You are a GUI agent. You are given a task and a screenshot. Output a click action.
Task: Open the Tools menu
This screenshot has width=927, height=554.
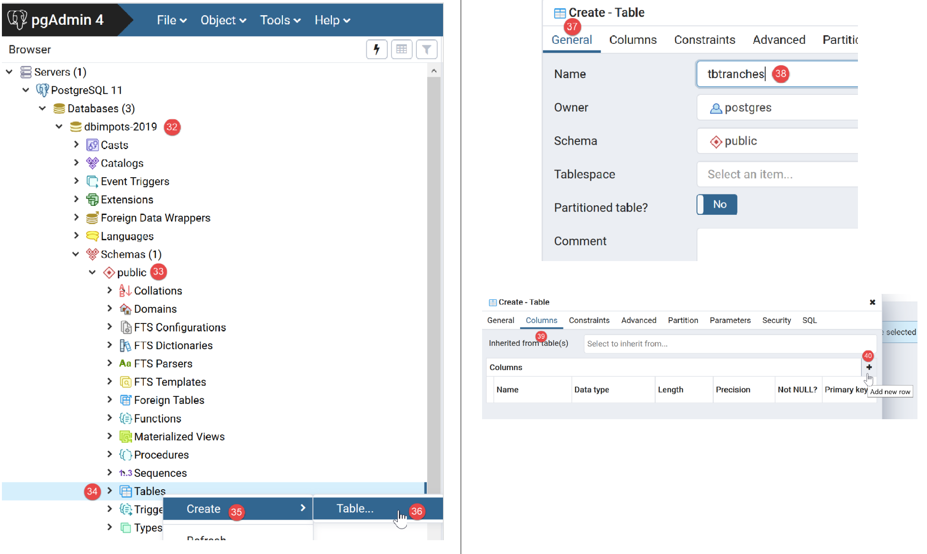pyautogui.click(x=280, y=20)
